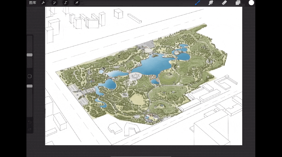This screenshot has width=282, height=157.
Task: Tap the square modify button in sidebar
Action: [30, 76]
